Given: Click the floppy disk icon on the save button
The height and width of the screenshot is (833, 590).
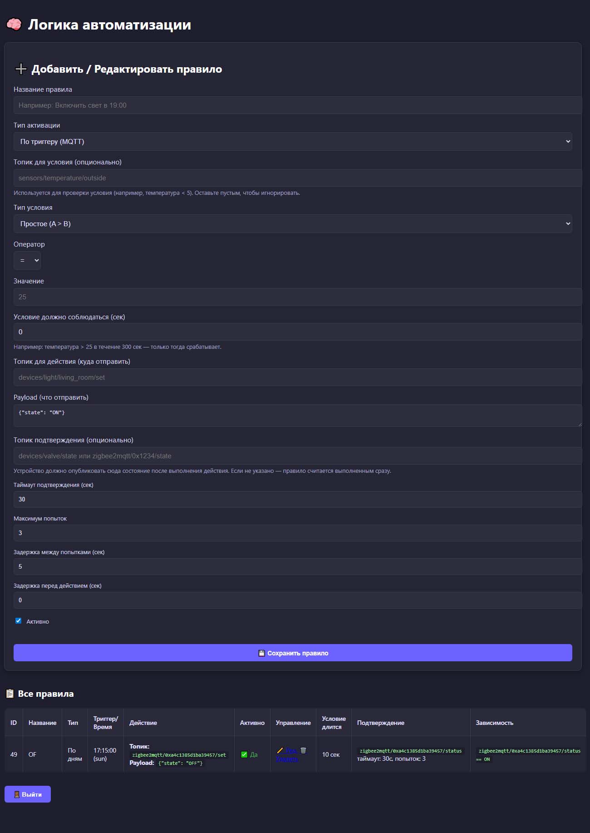Looking at the screenshot, I should click(261, 653).
